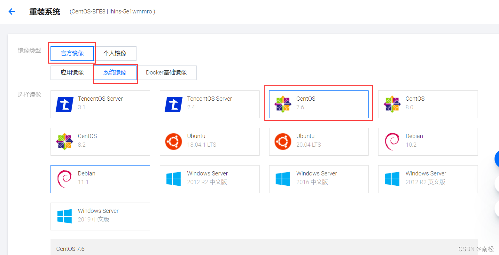Switch to Docker基础镜像 tab
Image resolution: width=499 pixels, height=255 pixels.
coord(167,73)
